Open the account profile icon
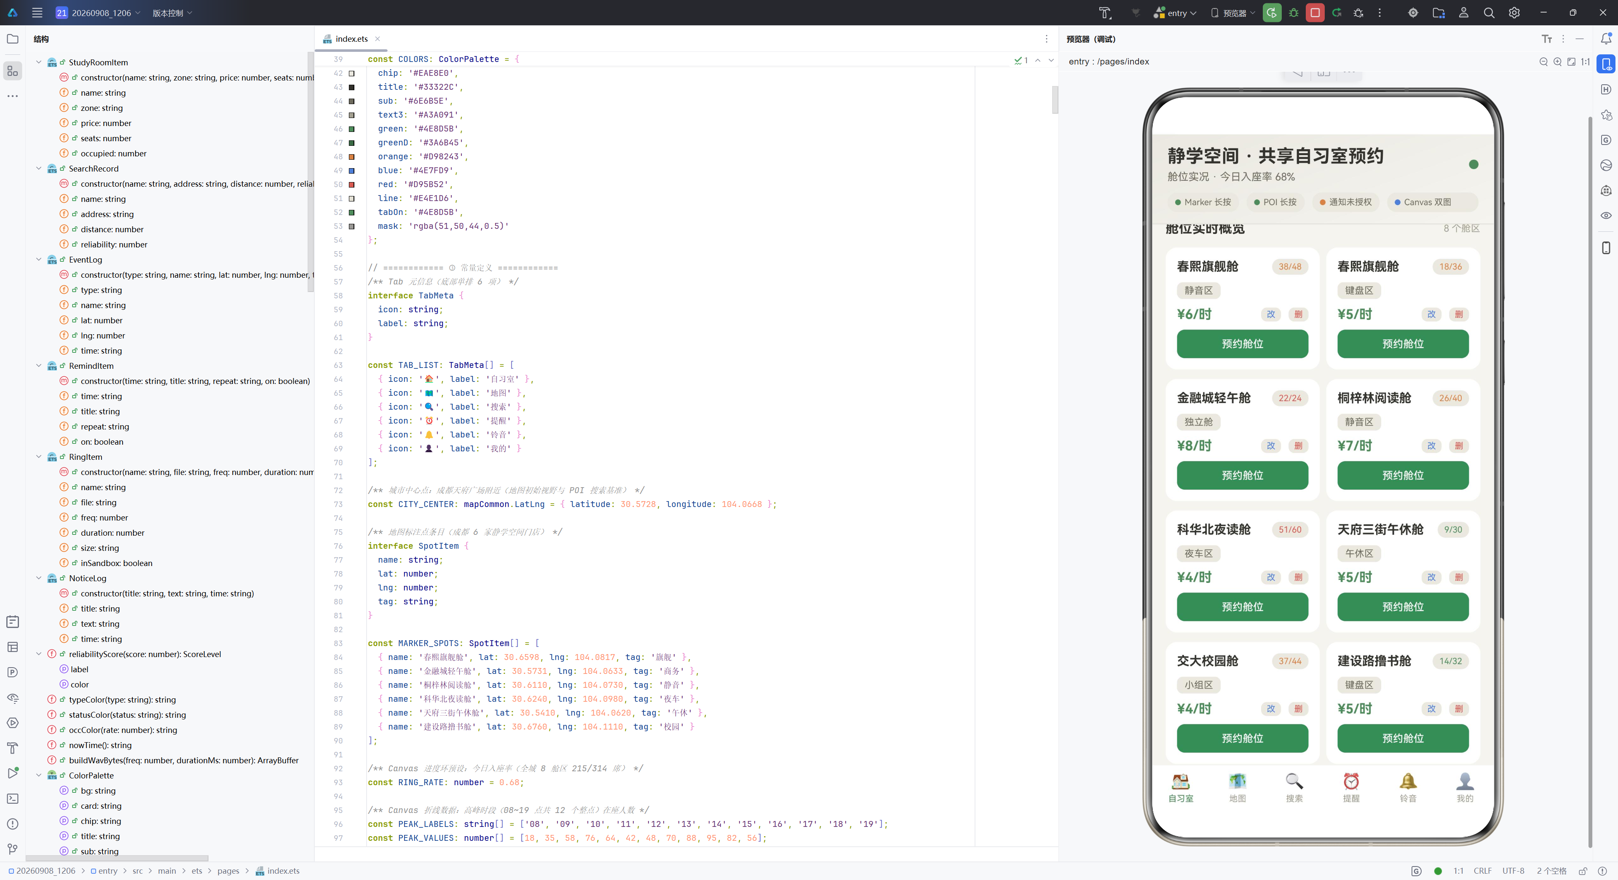Screen dimensions: 1618x880 1463,13
